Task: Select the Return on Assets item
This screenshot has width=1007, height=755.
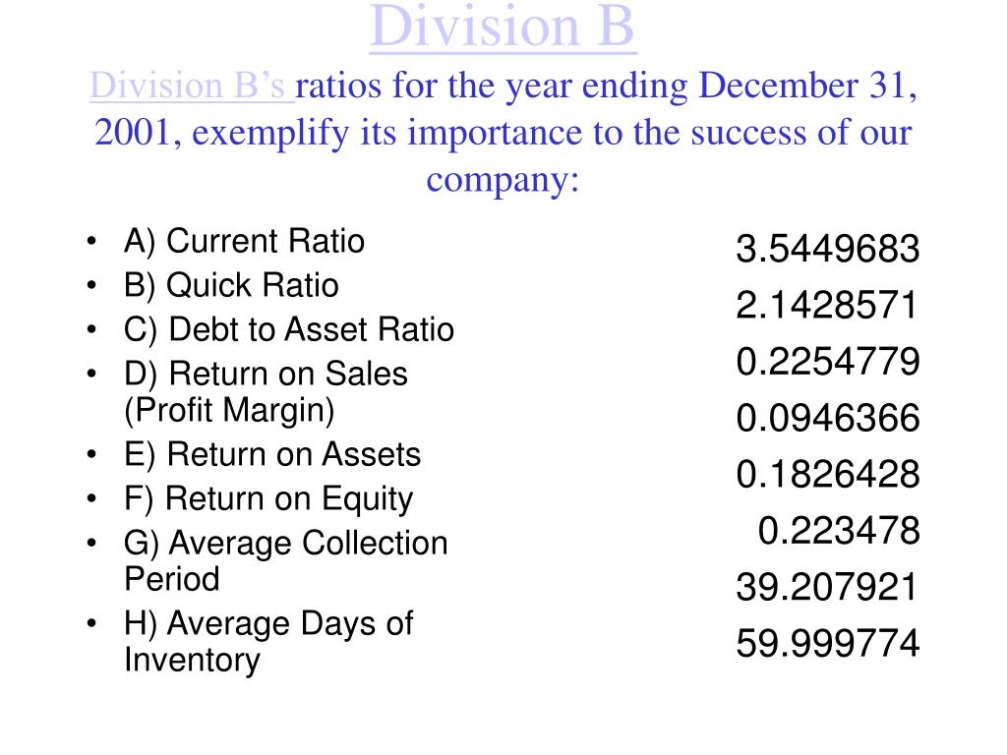Action: pos(272,455)
